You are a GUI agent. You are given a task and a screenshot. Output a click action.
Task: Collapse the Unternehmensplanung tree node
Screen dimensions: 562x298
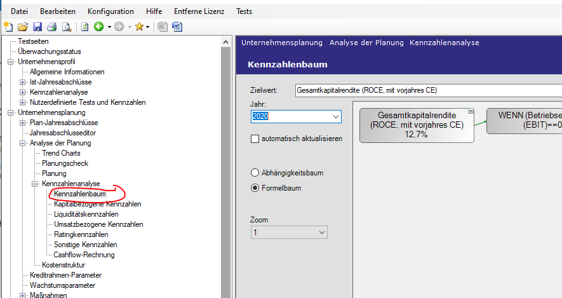[10, 112]
